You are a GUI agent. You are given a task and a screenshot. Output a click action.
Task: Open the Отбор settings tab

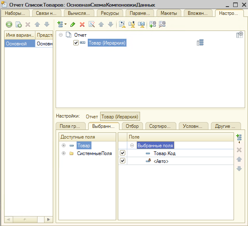tap(132, 126)
